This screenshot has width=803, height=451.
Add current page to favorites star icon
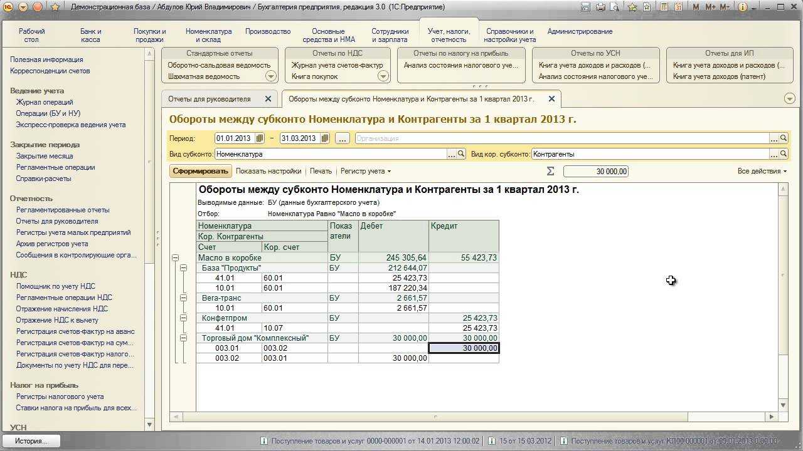[632, 7]
